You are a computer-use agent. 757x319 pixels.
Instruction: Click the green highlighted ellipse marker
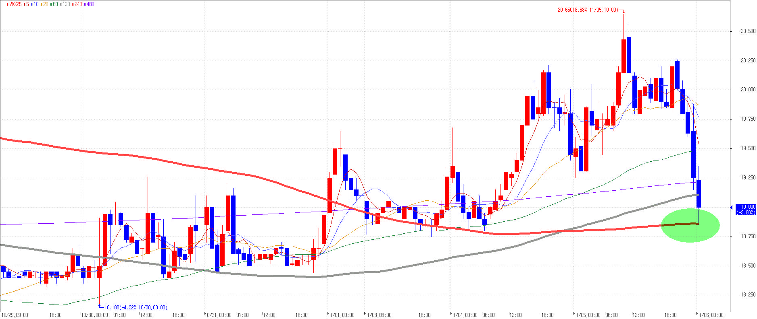690,226
